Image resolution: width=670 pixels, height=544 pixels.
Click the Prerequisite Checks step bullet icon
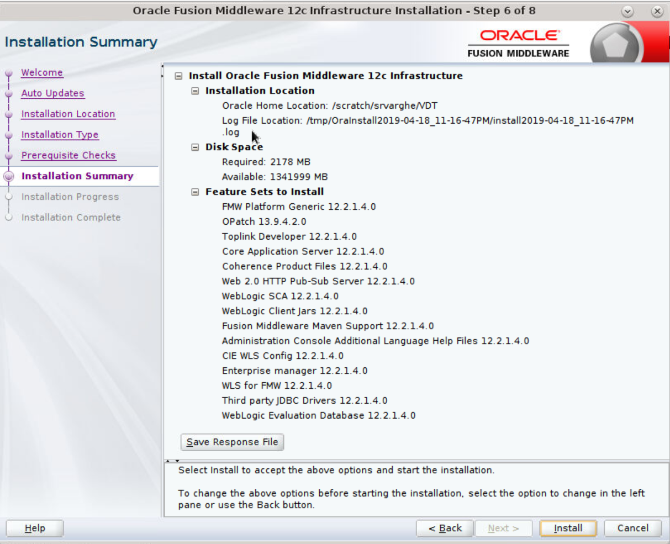pos(8,156)
